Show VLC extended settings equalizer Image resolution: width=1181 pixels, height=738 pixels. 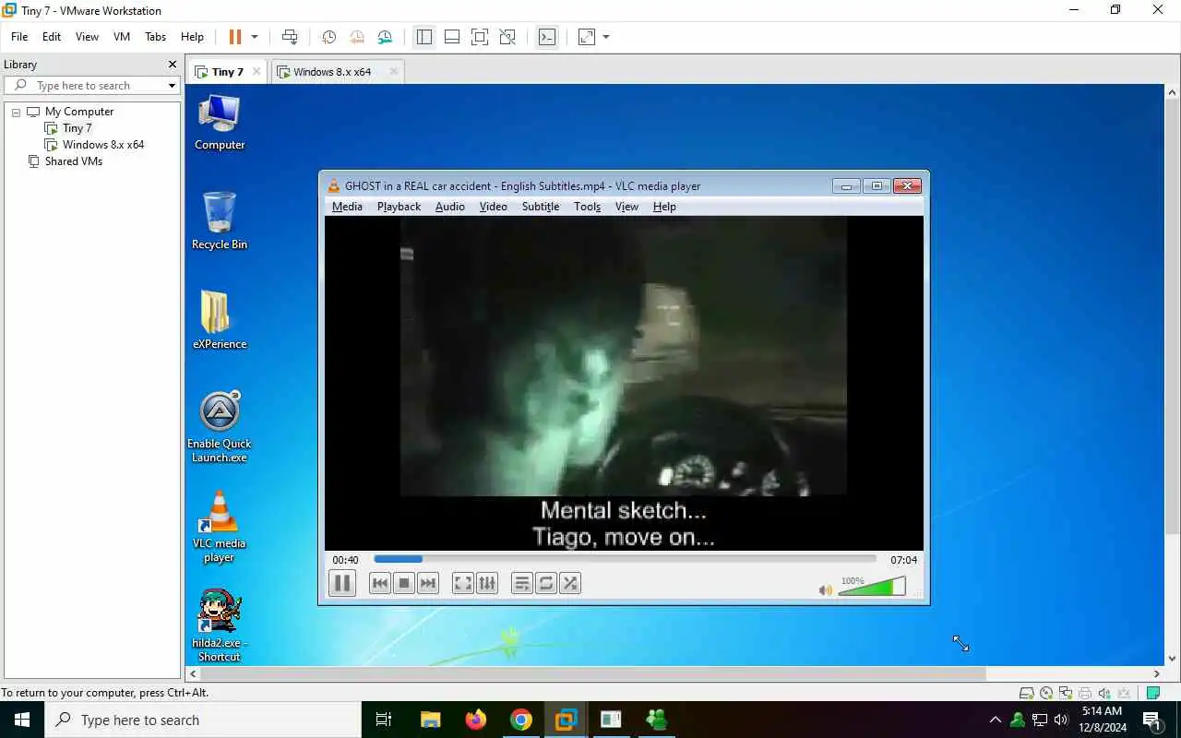pyautogui.click(x=487, y=583)
